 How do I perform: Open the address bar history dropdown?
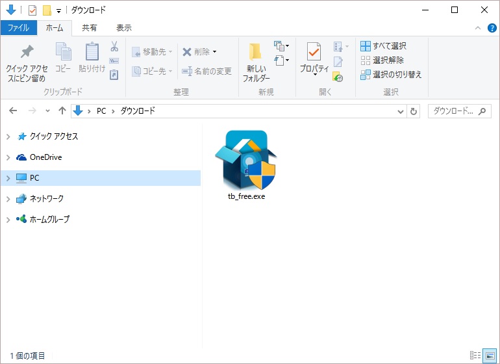[401, 111]
